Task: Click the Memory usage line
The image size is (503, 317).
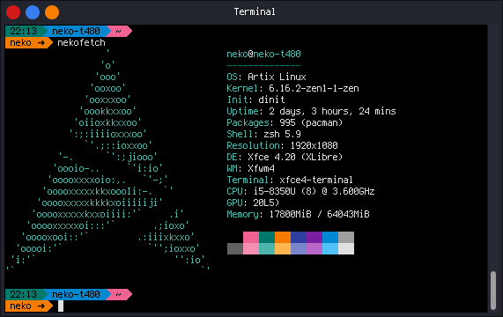Action: click(298, 214)
